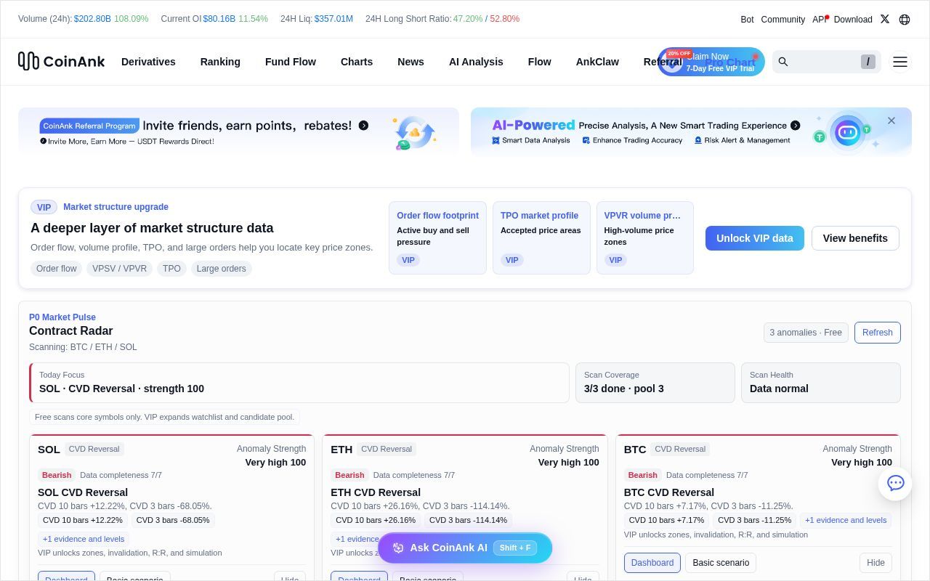Screen dimensions: 930x581
Task: Click the Ask CoinAnk AI sparkle icon
Action: point(398,548)
